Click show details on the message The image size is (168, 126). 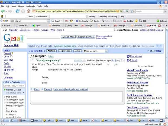(80, 60)
